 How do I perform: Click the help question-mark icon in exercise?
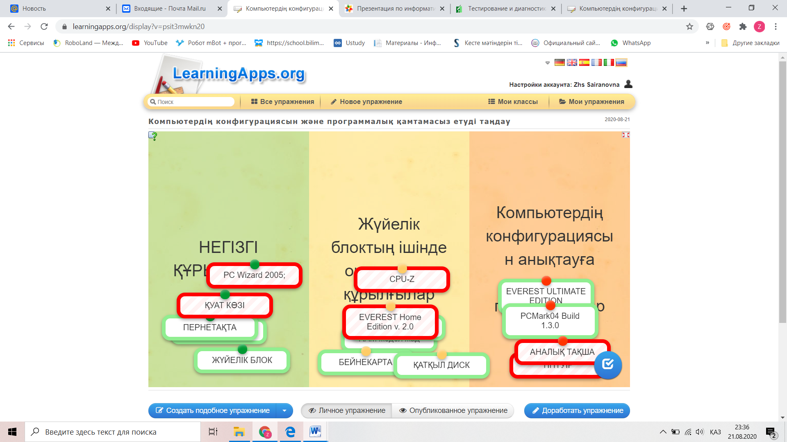(x=153, y=136)
